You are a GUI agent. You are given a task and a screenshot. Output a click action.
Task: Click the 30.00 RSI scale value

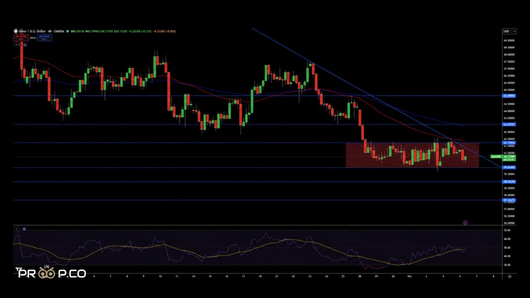point(507,265)
